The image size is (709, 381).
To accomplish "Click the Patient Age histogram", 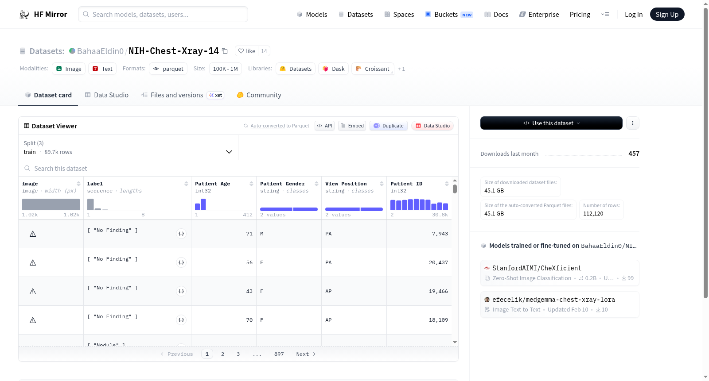I will (x=224, y=204).
